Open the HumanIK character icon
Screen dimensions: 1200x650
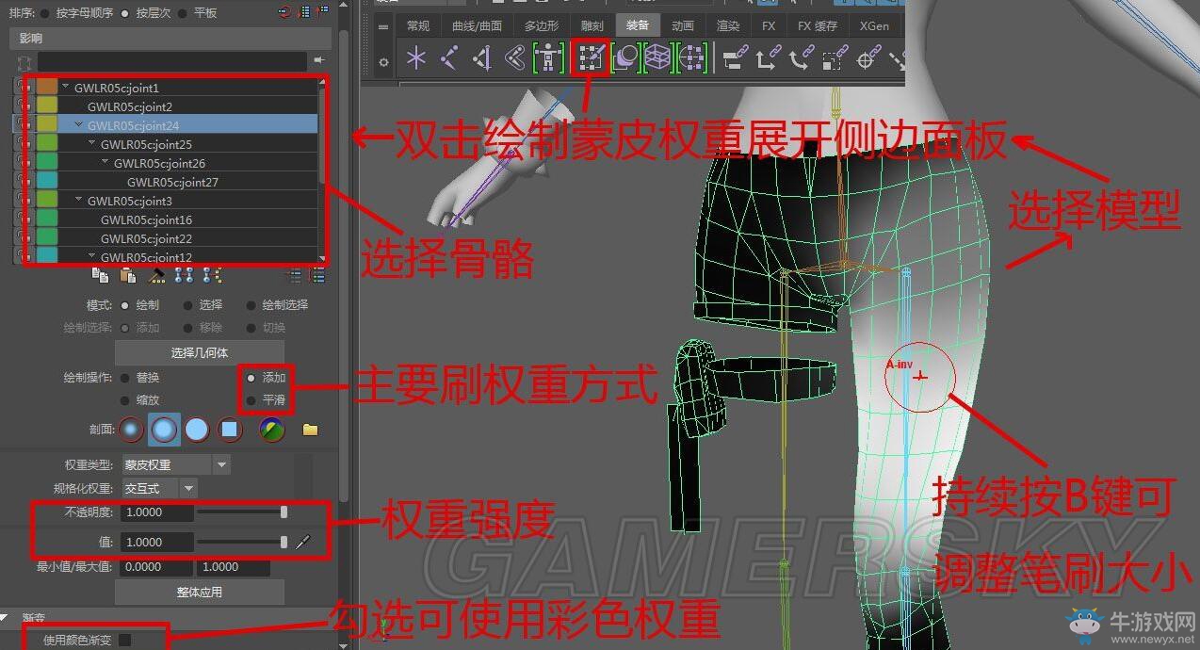(x=548, y=58)
